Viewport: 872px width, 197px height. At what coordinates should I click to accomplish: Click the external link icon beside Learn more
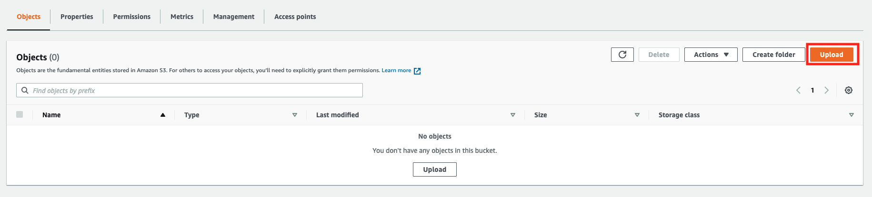(x=417, y=71)
